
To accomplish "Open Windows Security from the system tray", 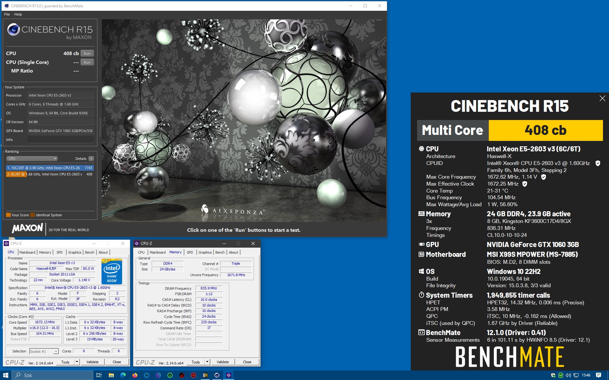I will tap(553, 375).
